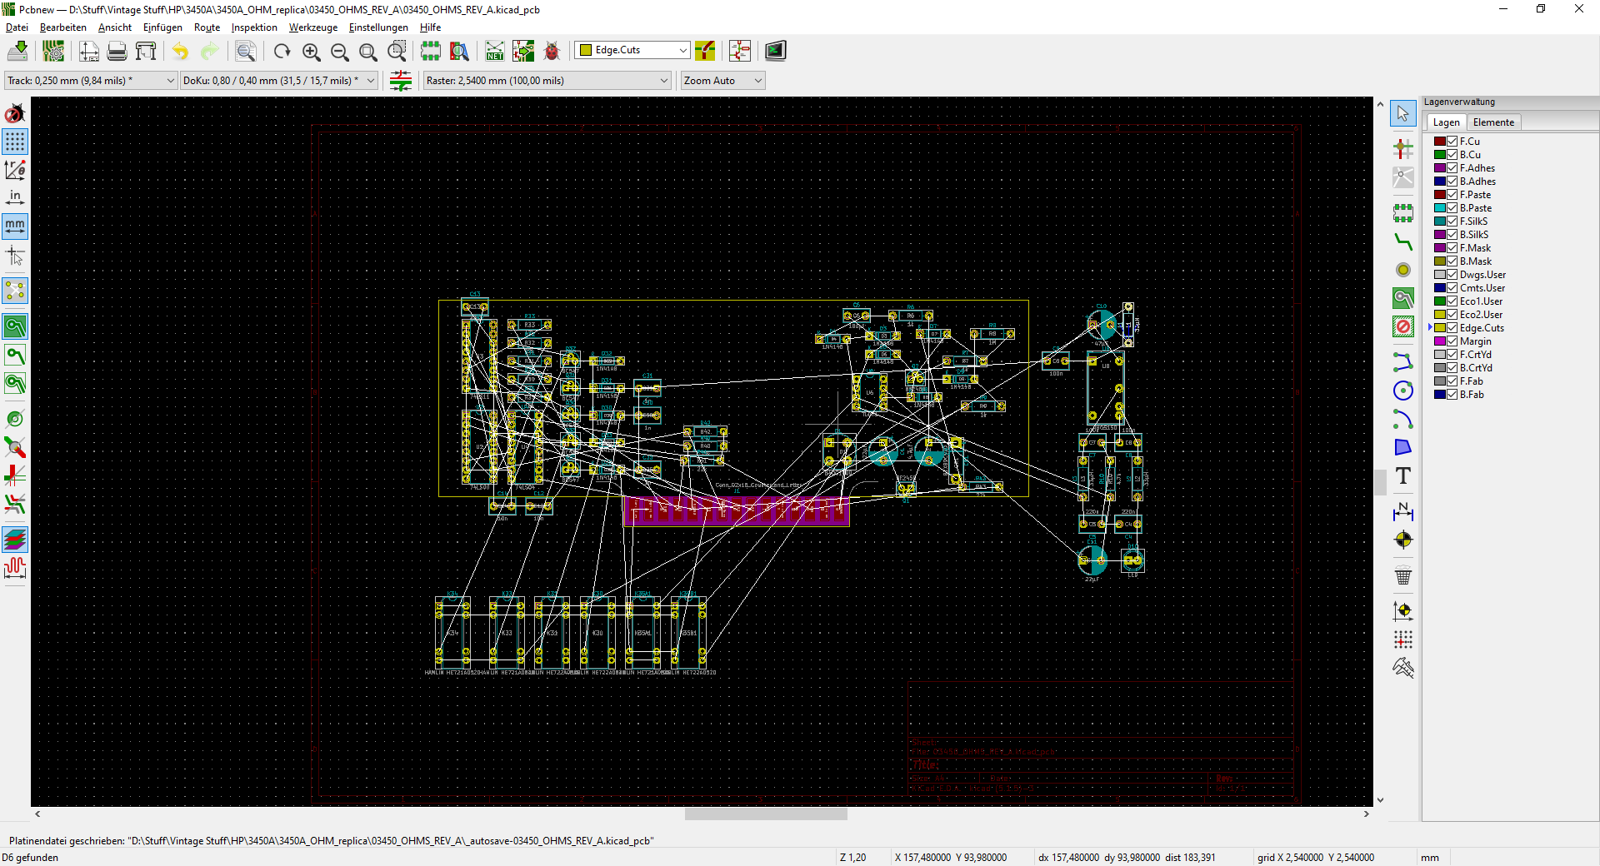Open the Zoom Auto dropdown
1600x866 pixels.
(722, 81)
